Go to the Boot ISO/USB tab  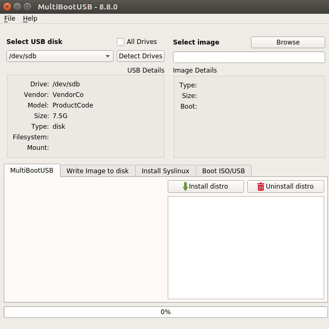223,171
